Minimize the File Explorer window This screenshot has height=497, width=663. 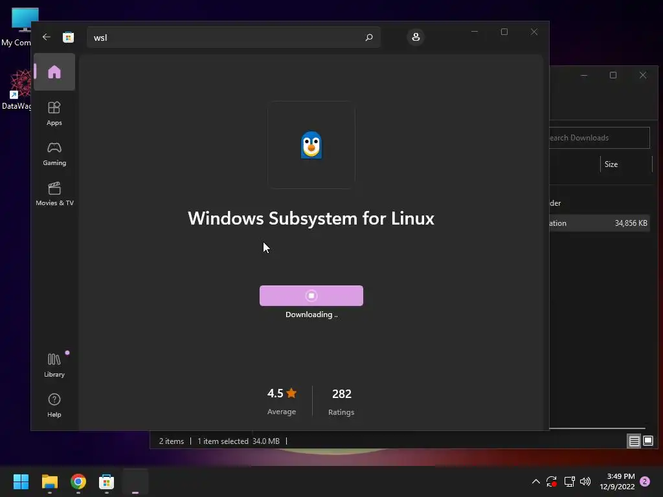pos(584,75)
